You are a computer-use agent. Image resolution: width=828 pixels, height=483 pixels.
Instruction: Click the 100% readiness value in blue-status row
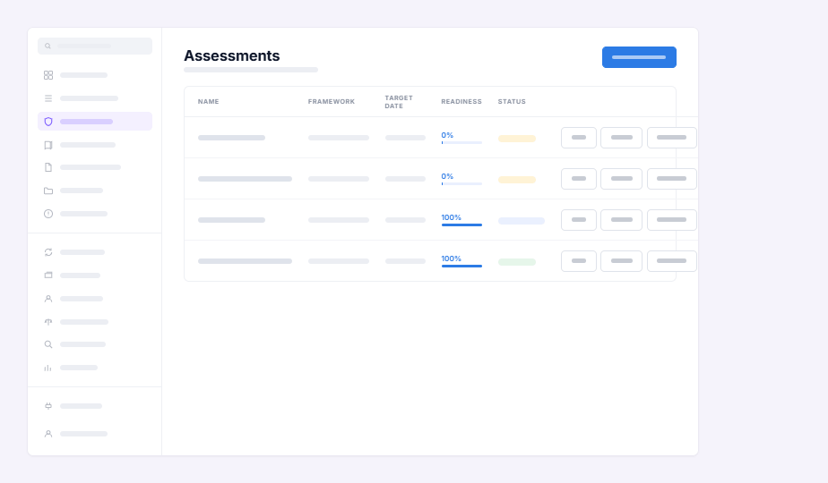tap(451, 217)
